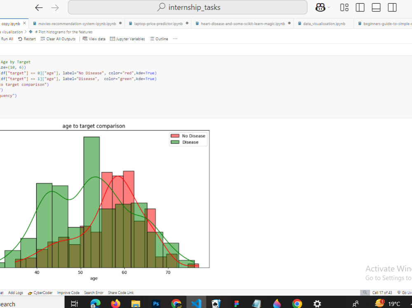412x308 pixels.
Task: Restart the notebook kernel
Action: [x=27, y=39]
